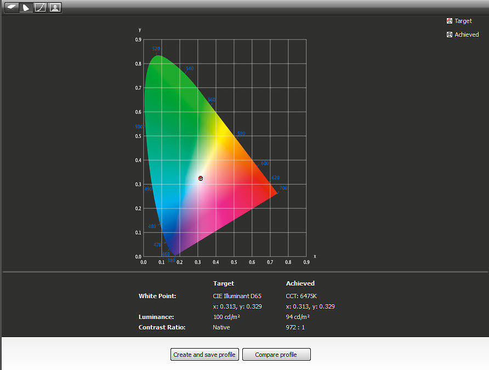Click the CIE Illuminant D65 target value
Screen dimensions: 489x370
[x=237, y=295]
